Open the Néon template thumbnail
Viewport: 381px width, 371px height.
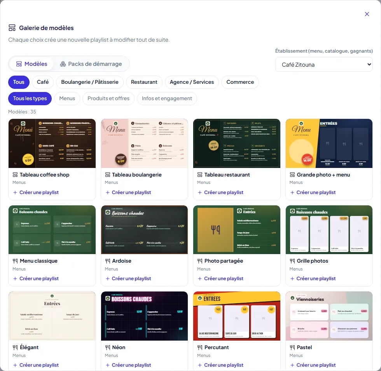(144, 316)
